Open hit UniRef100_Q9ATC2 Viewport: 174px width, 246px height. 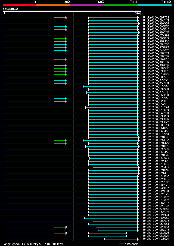156,17
